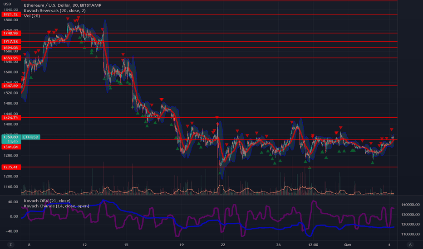
Task: Click the 12:00 label on the time axis
Action: [x=313, y=245]
